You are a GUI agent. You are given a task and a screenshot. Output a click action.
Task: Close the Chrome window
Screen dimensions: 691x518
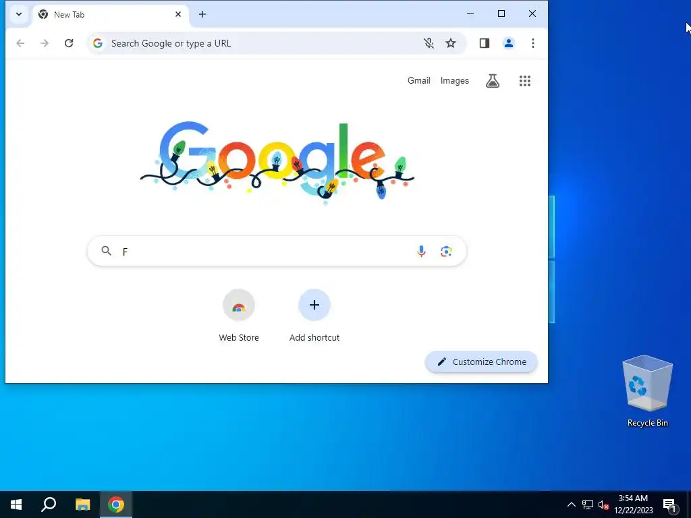point(532,13)
